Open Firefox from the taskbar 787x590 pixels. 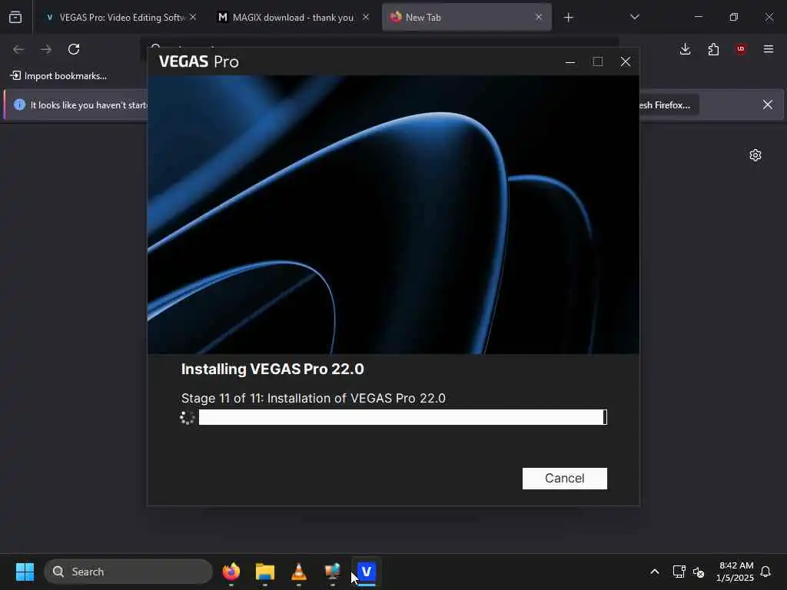[231, 572]
